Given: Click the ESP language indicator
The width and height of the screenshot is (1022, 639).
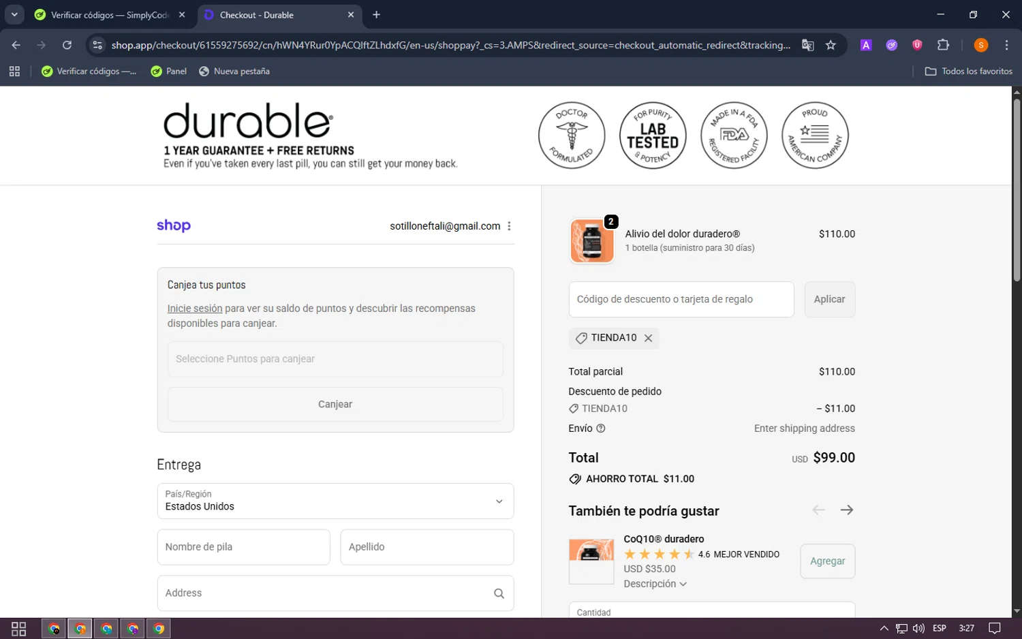Looking at the screenshot, I should (x=940, y=628).
